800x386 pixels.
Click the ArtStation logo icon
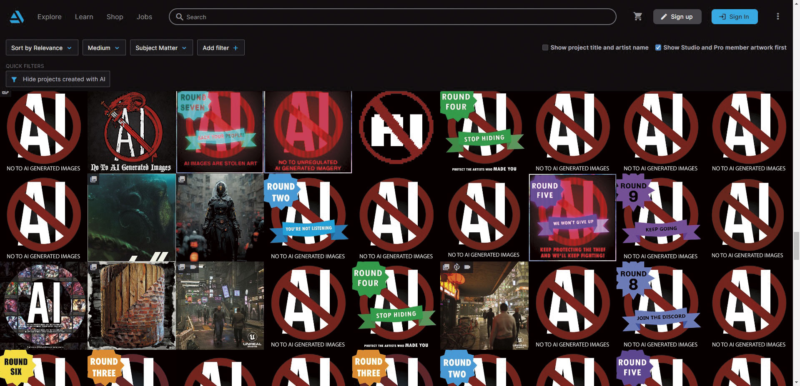click(17, 17)
